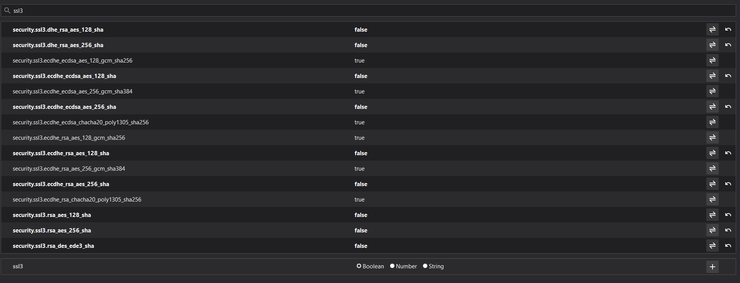Select the String type option

(x=433, y=266)
